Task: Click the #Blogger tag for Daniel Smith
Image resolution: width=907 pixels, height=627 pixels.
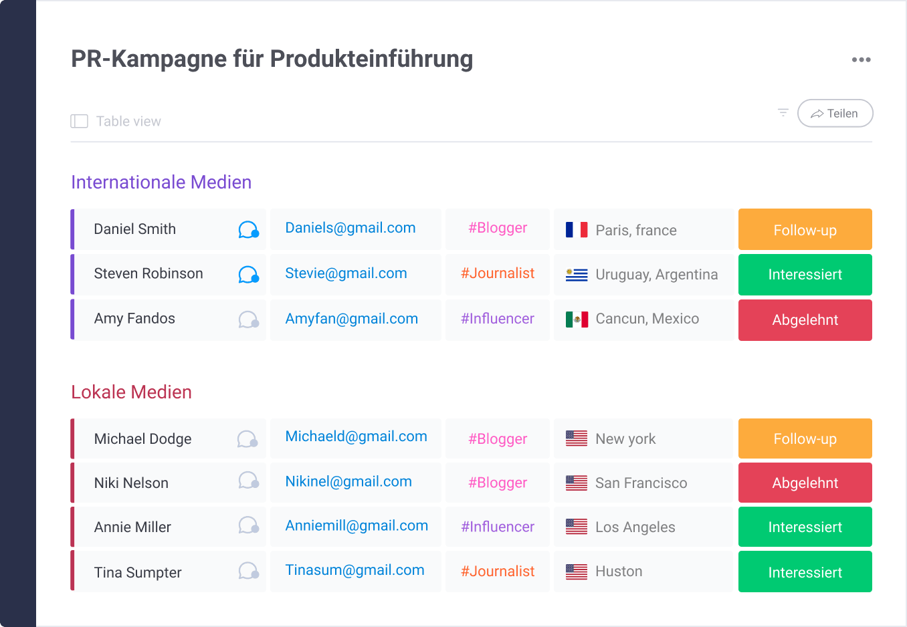Action: click(498, 228)
